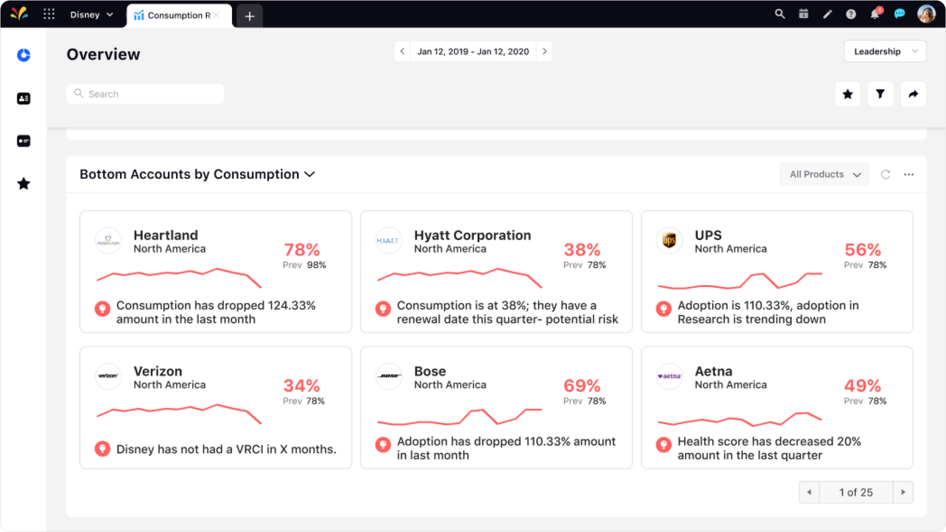The width and height of the screenshot is (946, 532).
Task: Click the Heartland logo thumbnail
Action: pyautogui.click(x=108, y=241)
